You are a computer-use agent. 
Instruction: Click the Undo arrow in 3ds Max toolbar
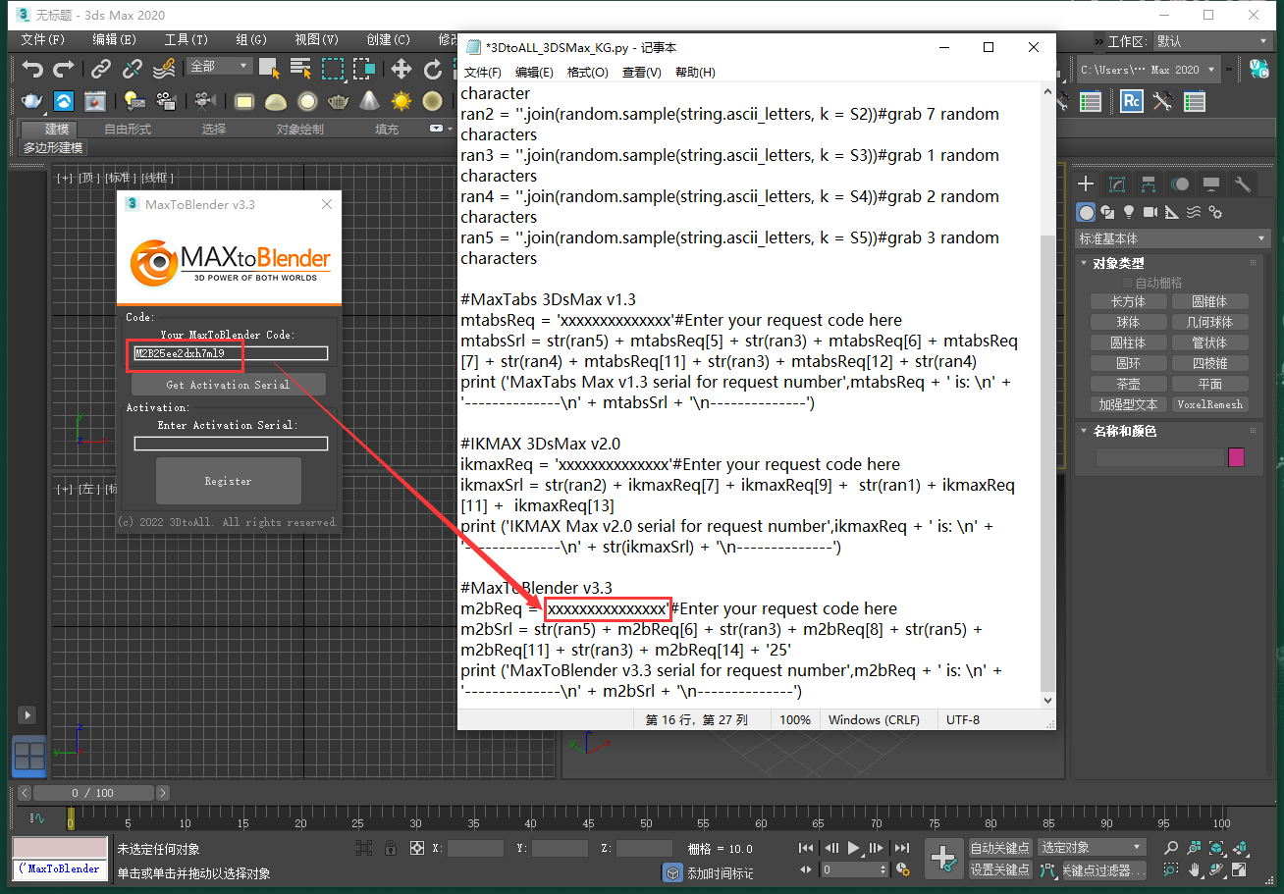(x=32, y=69)
